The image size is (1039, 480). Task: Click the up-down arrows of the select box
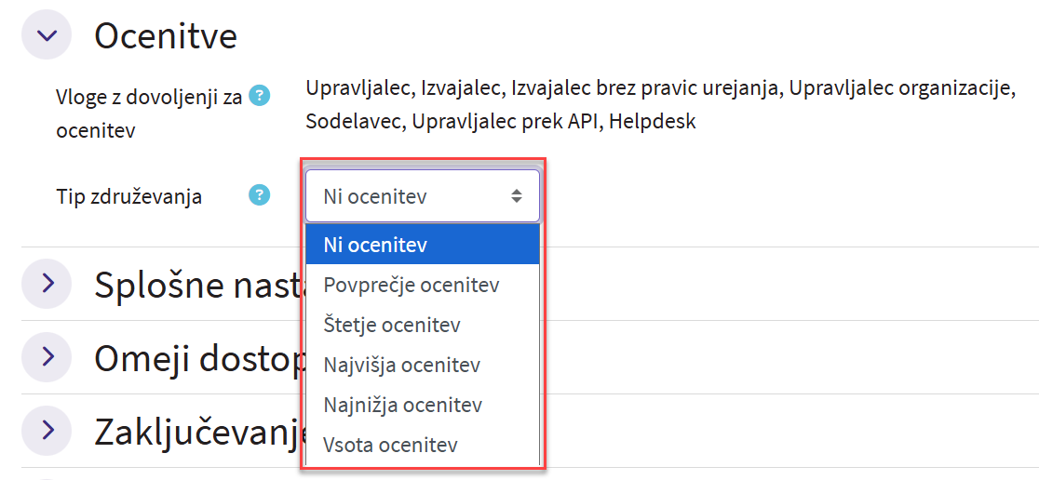tap(517, 196)
